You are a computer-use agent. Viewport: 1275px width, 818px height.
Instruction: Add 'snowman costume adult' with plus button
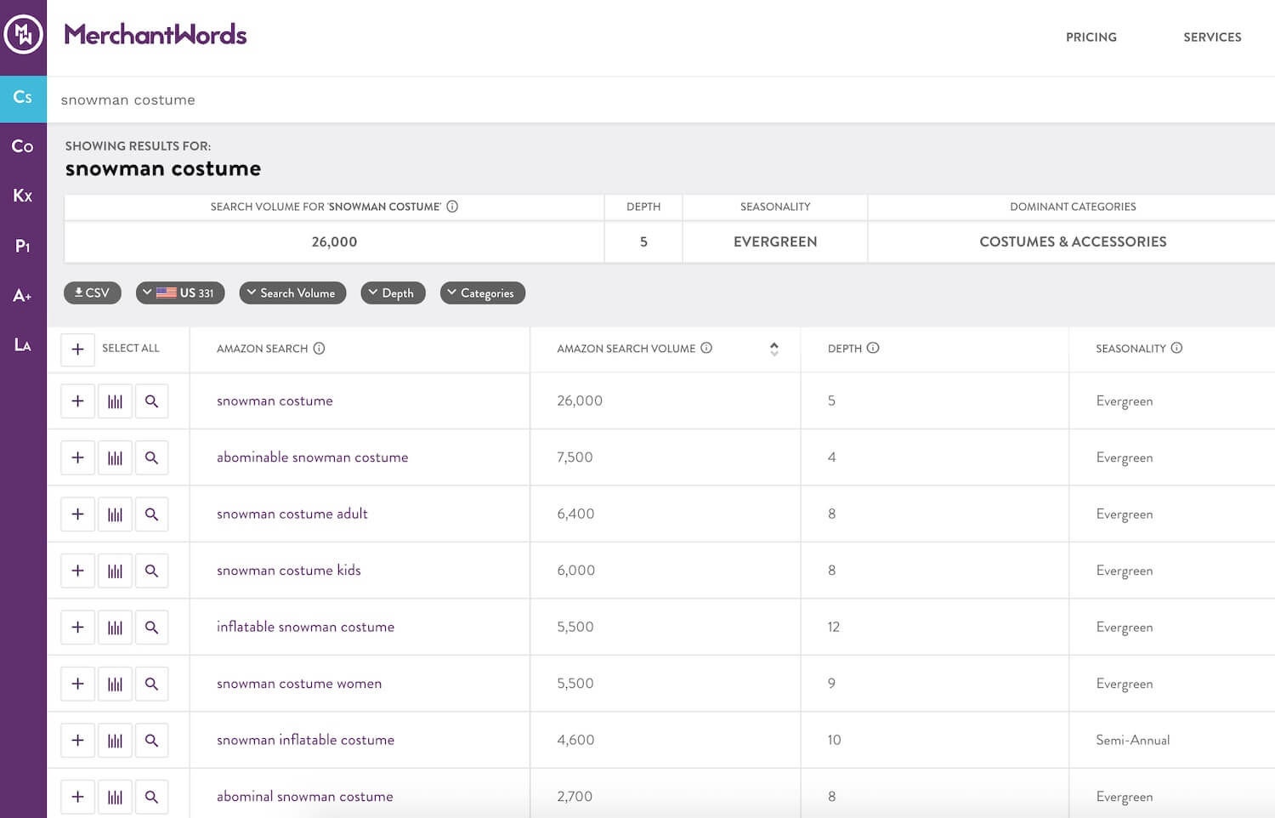tap(77, 514)
